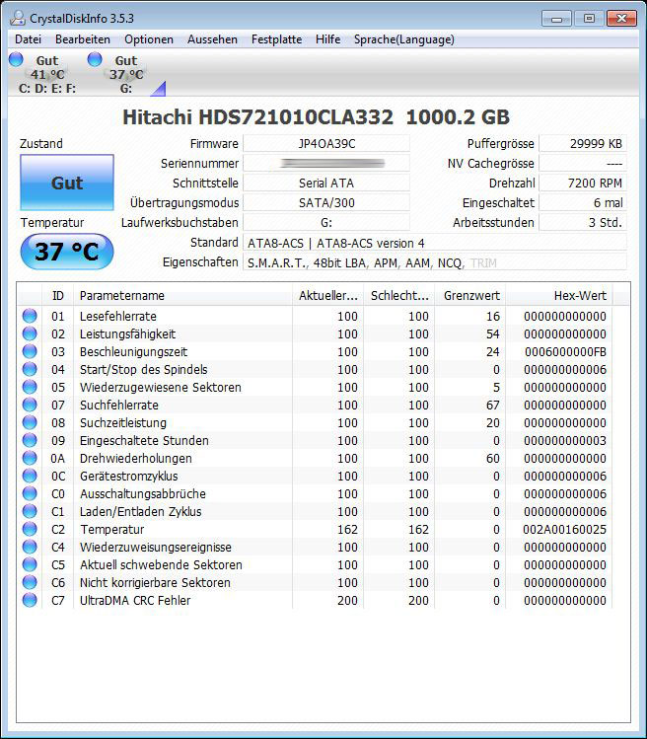Open the Datei menu

pyautogui.click(x=29, y=39)
